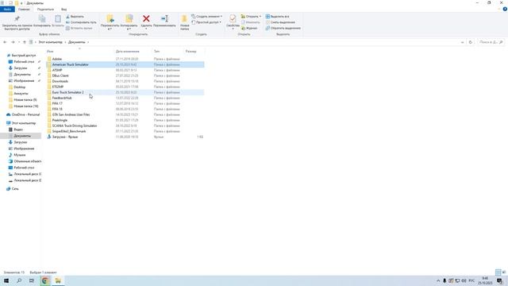
Task: Click Вставить ярлык in ribbon
Action: (79, 29)
